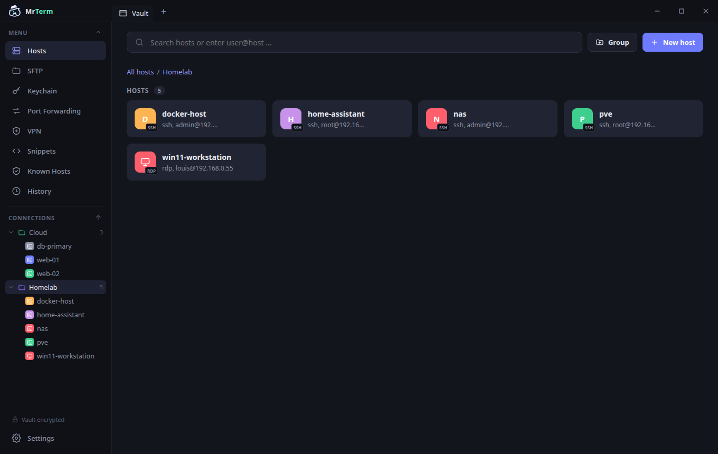Viewport: 718px width, 454px height.
Task: Open the Hosts menu item
Action: [55, 51]
